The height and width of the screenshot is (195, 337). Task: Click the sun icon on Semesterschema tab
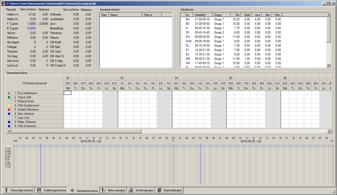[x=73, y=191]
